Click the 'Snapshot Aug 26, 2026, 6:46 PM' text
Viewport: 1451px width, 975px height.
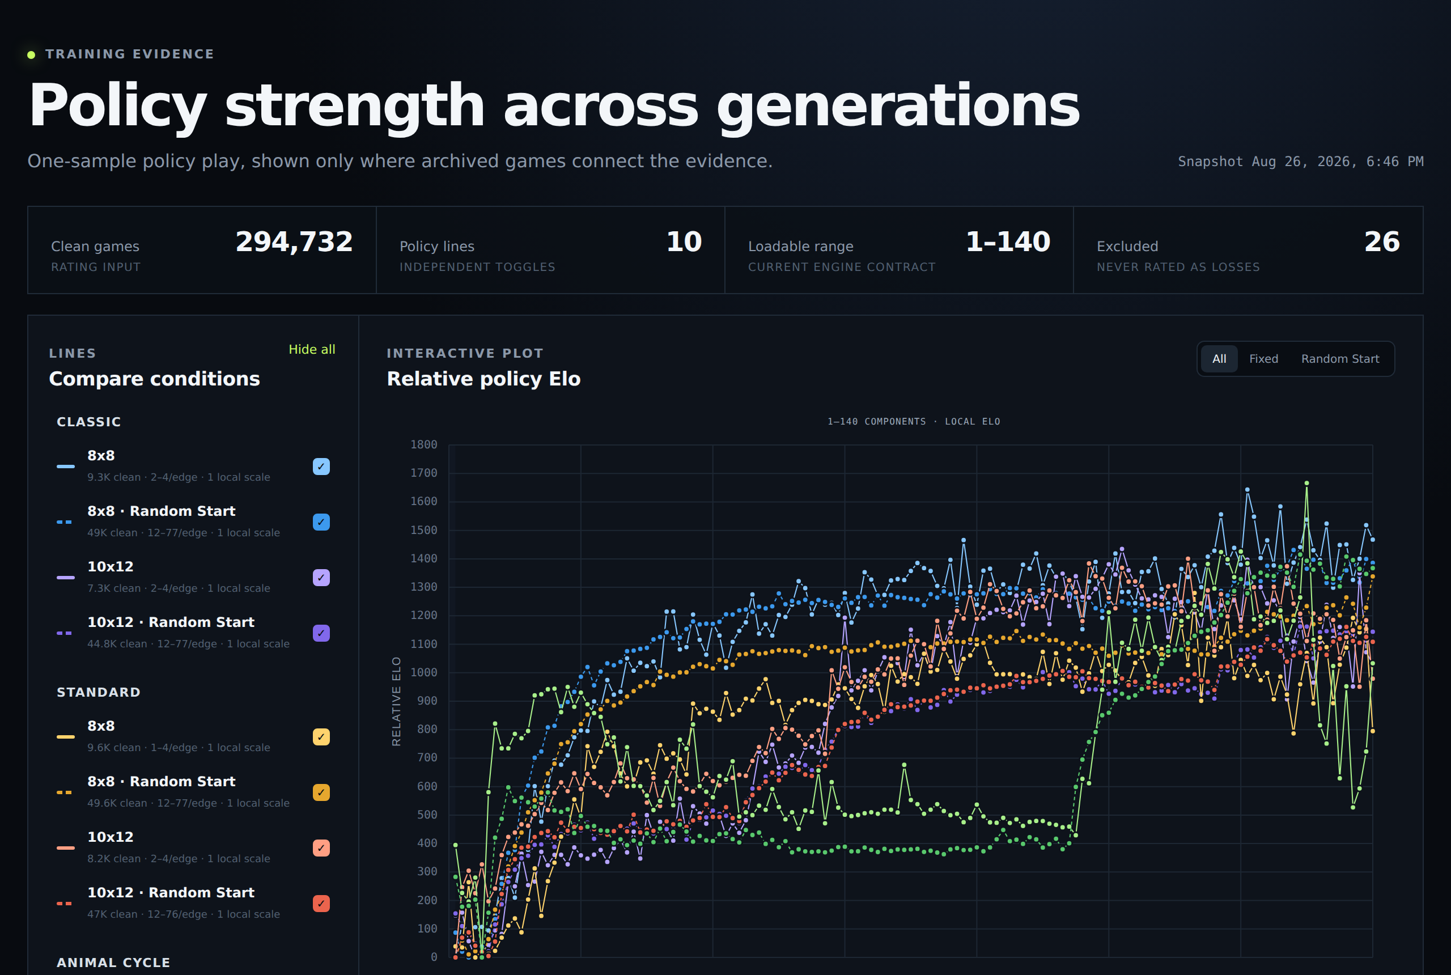pyautogui.click(x=1300, y=162)
